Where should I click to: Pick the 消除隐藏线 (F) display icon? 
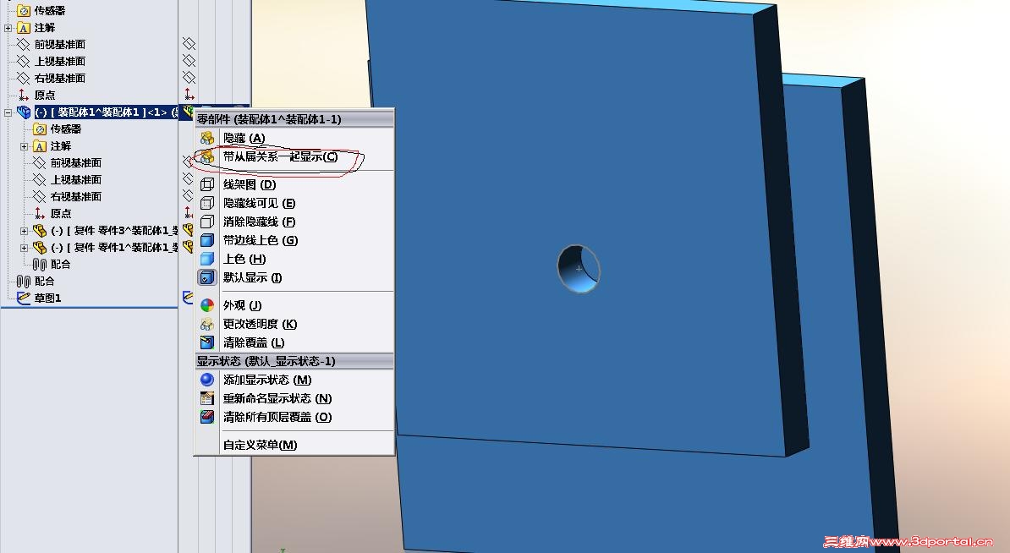click(206, 222)
